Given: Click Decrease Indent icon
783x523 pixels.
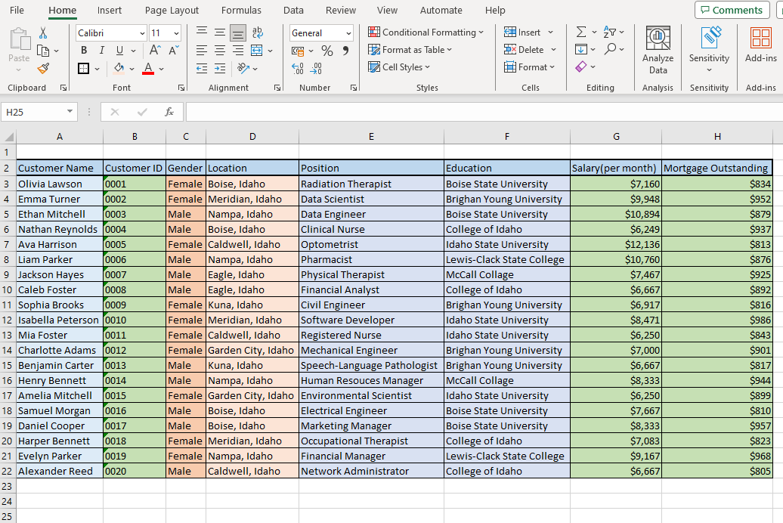Looking at the screenshot, I should 202,69.
